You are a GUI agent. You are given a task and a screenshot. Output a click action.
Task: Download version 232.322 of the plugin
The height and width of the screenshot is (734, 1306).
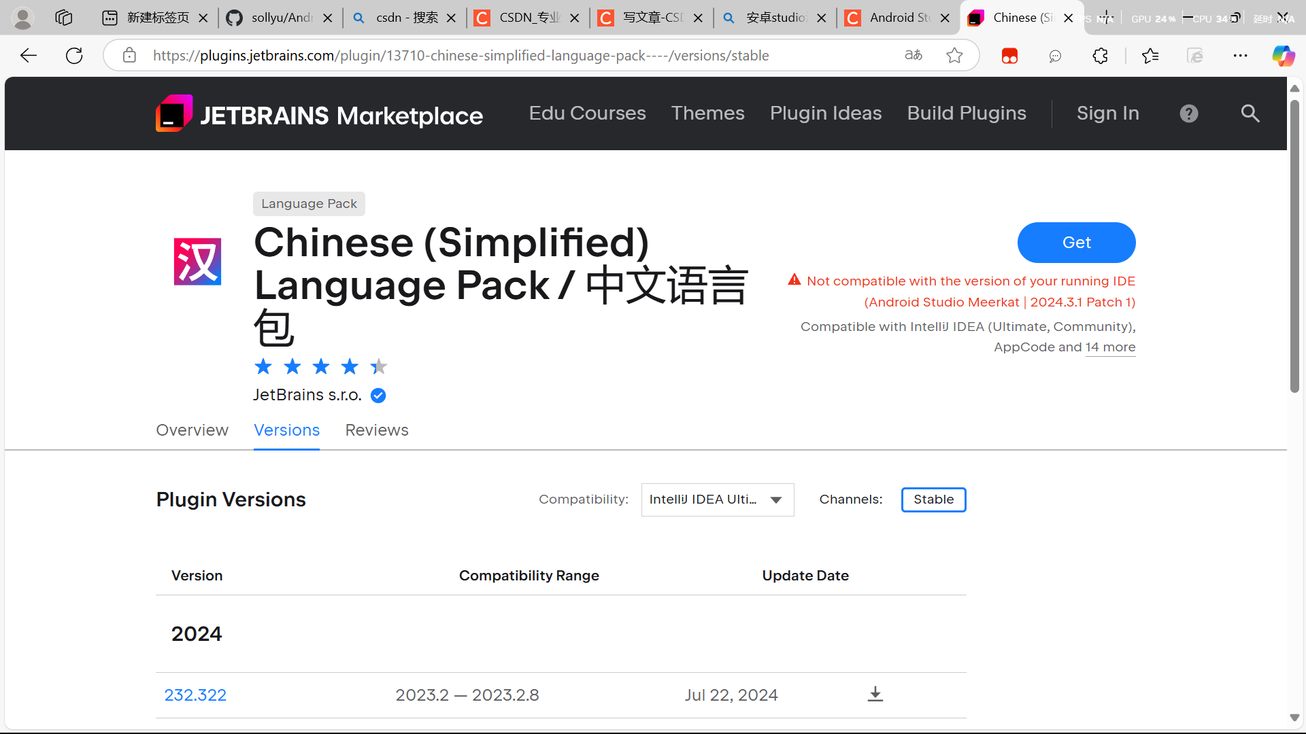click(875, 694)
